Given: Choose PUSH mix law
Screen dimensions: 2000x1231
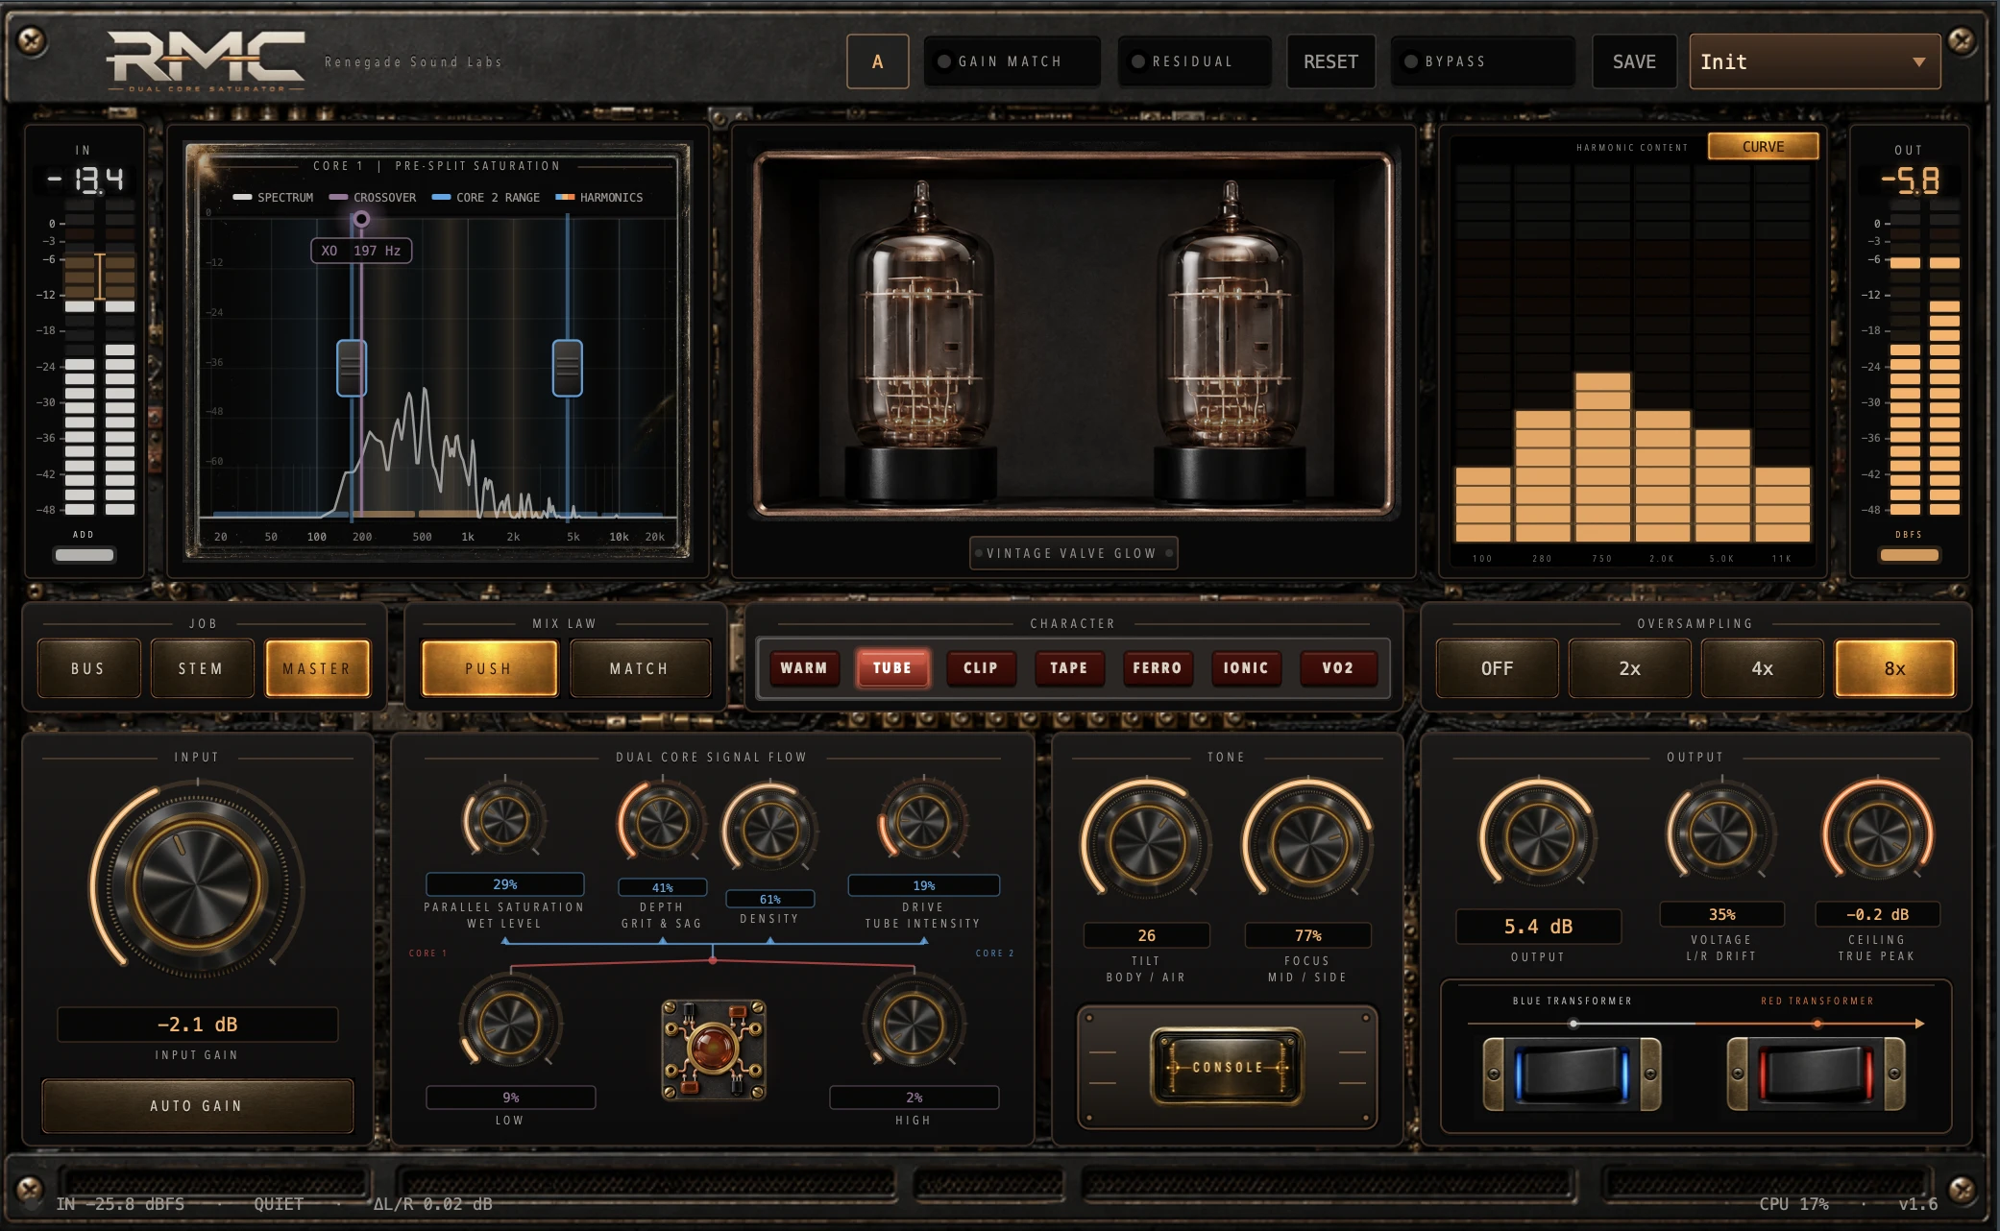Looking at the screenshot, I should 489,668.
